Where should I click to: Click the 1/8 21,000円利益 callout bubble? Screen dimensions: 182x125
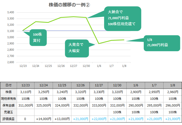[x=162, y=43]
